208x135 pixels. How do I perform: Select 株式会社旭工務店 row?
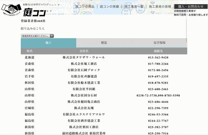pos(104,64)
